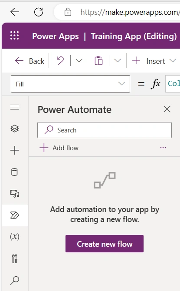This screenshot has width=180, height=291.
Task: Click the padlock site info icon
Action: click(68, 12)
